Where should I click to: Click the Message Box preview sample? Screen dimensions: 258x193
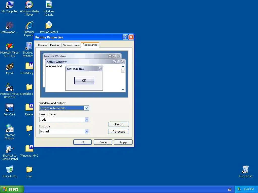click(84, 78)
